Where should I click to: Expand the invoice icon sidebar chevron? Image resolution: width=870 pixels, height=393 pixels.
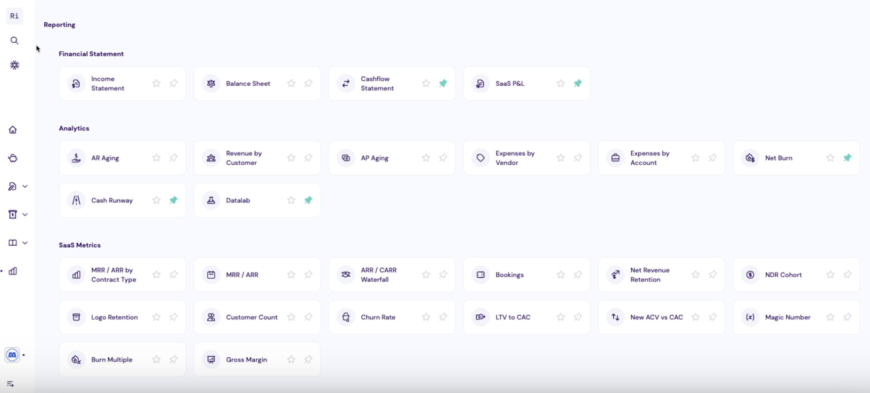tap(25, 215)
